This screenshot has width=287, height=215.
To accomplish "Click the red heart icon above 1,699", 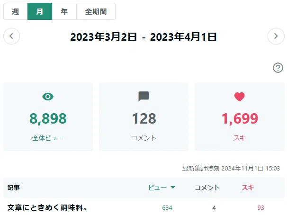I will pos(240,97).
